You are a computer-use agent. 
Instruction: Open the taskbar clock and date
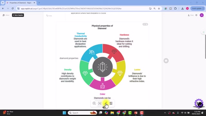click(196, 113)
